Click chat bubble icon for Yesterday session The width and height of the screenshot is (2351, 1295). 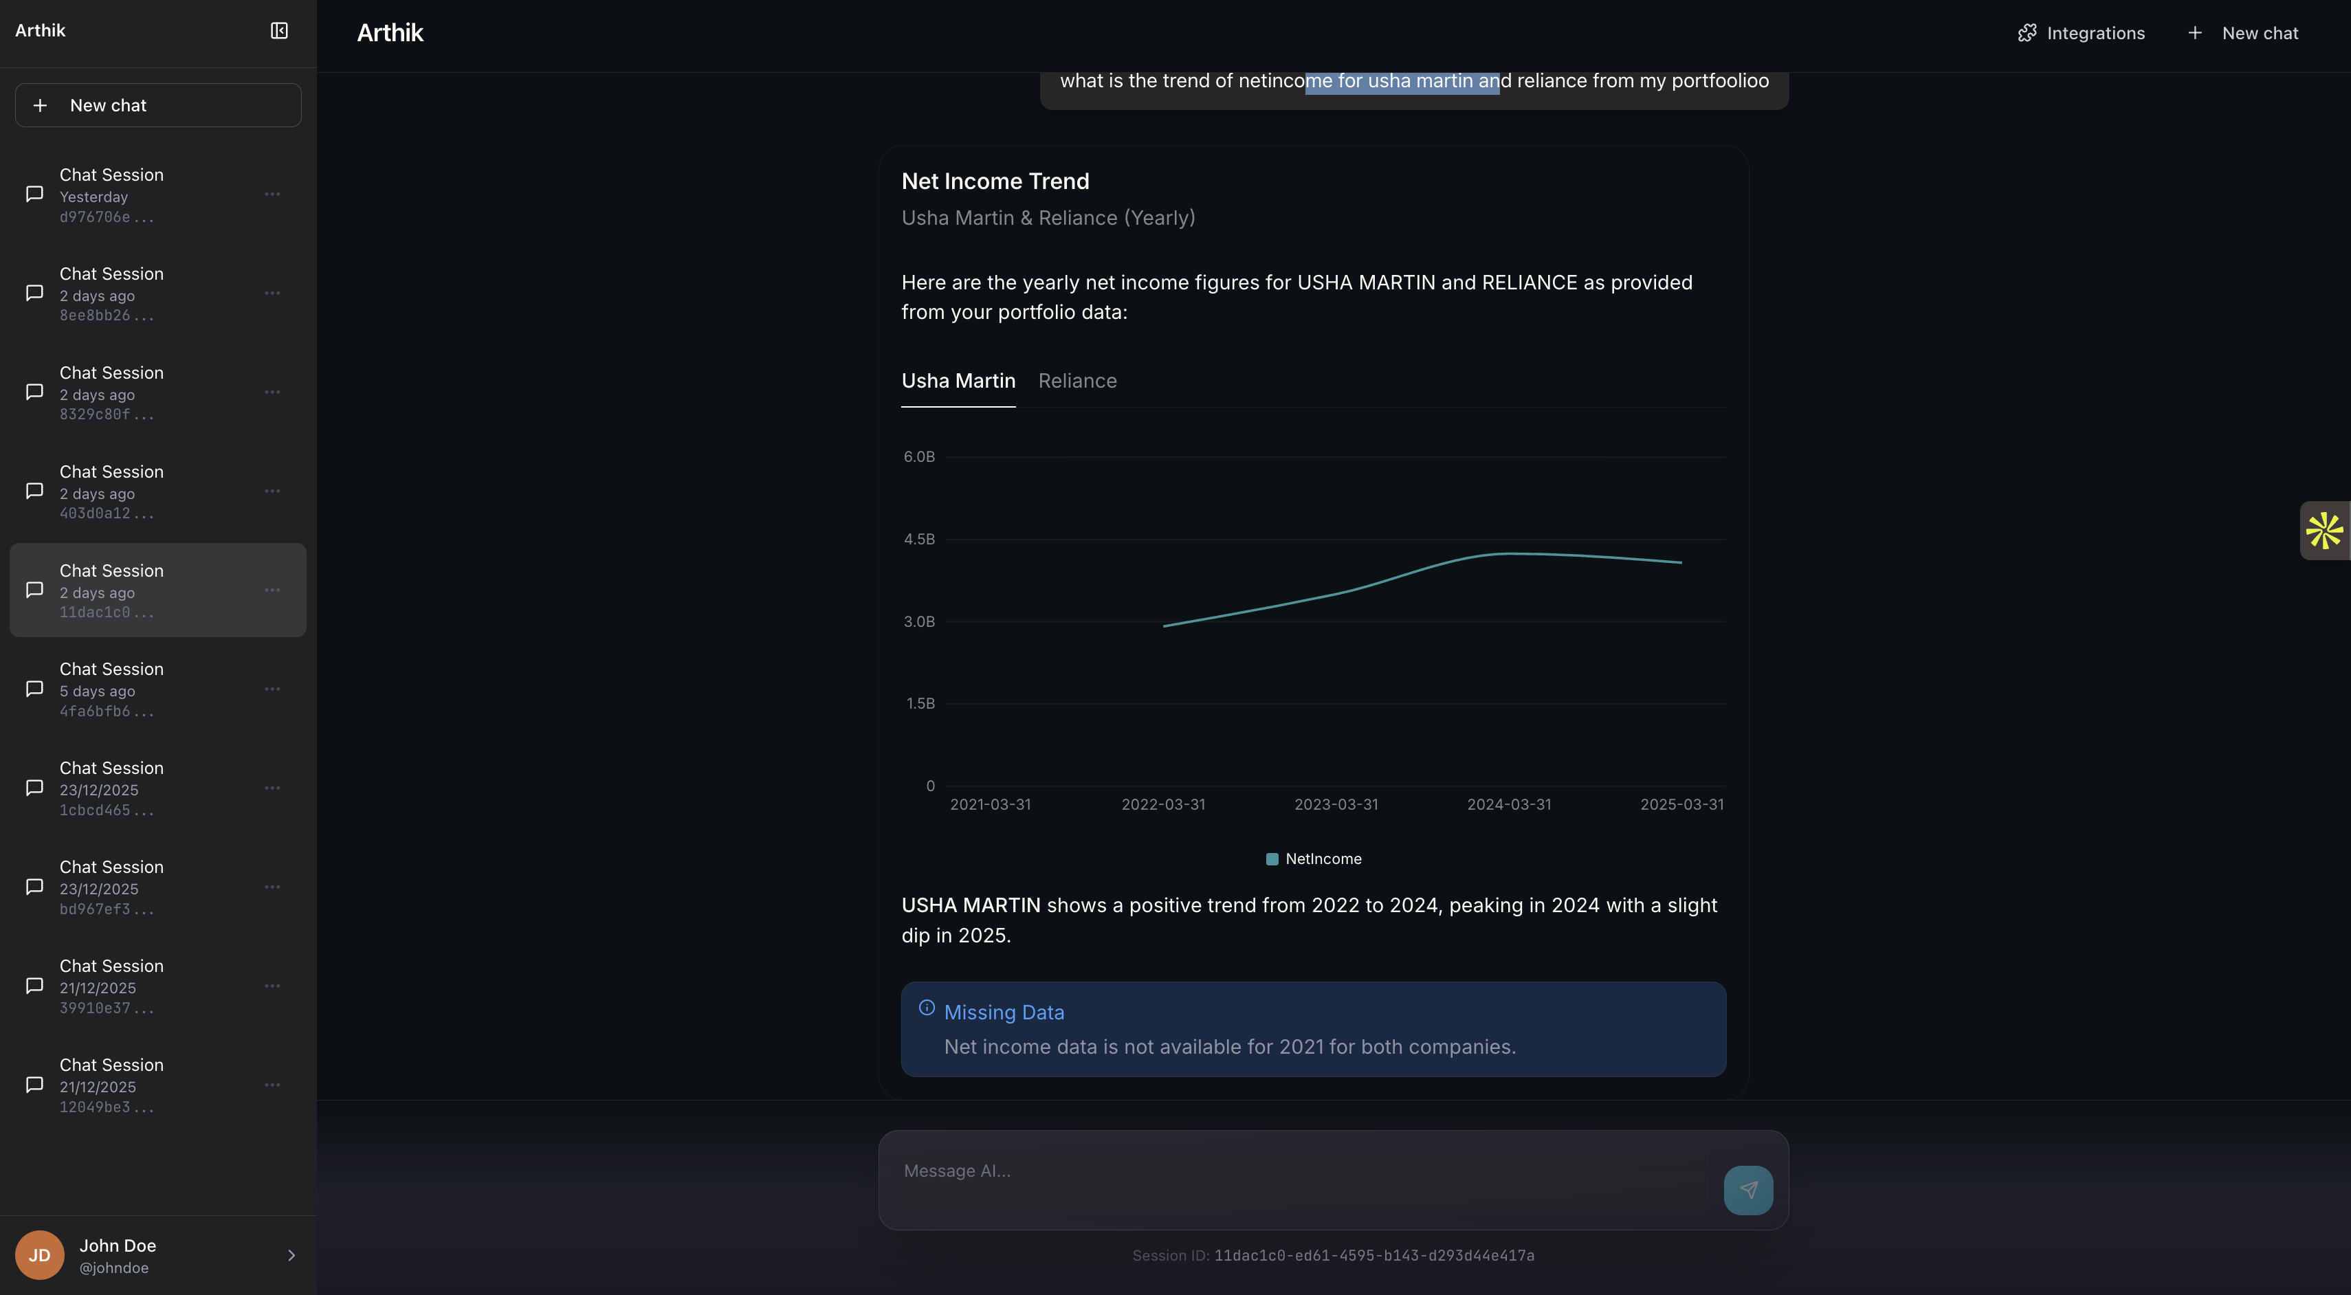coord(34,195)
